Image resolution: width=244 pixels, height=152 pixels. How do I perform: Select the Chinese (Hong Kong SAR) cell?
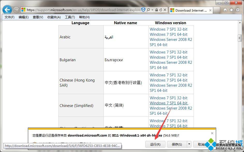pyautogui.click(x=81, y=83)
